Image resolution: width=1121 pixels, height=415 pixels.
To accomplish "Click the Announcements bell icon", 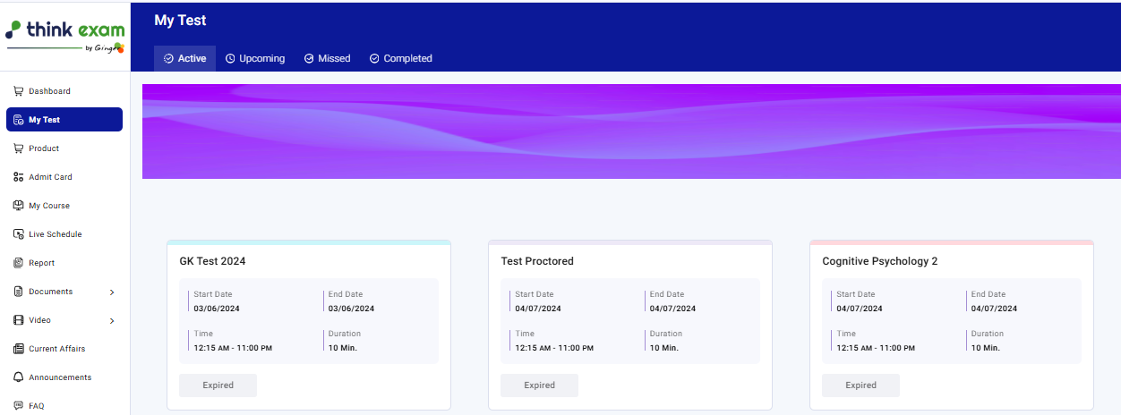I will (x=19, y=377).
